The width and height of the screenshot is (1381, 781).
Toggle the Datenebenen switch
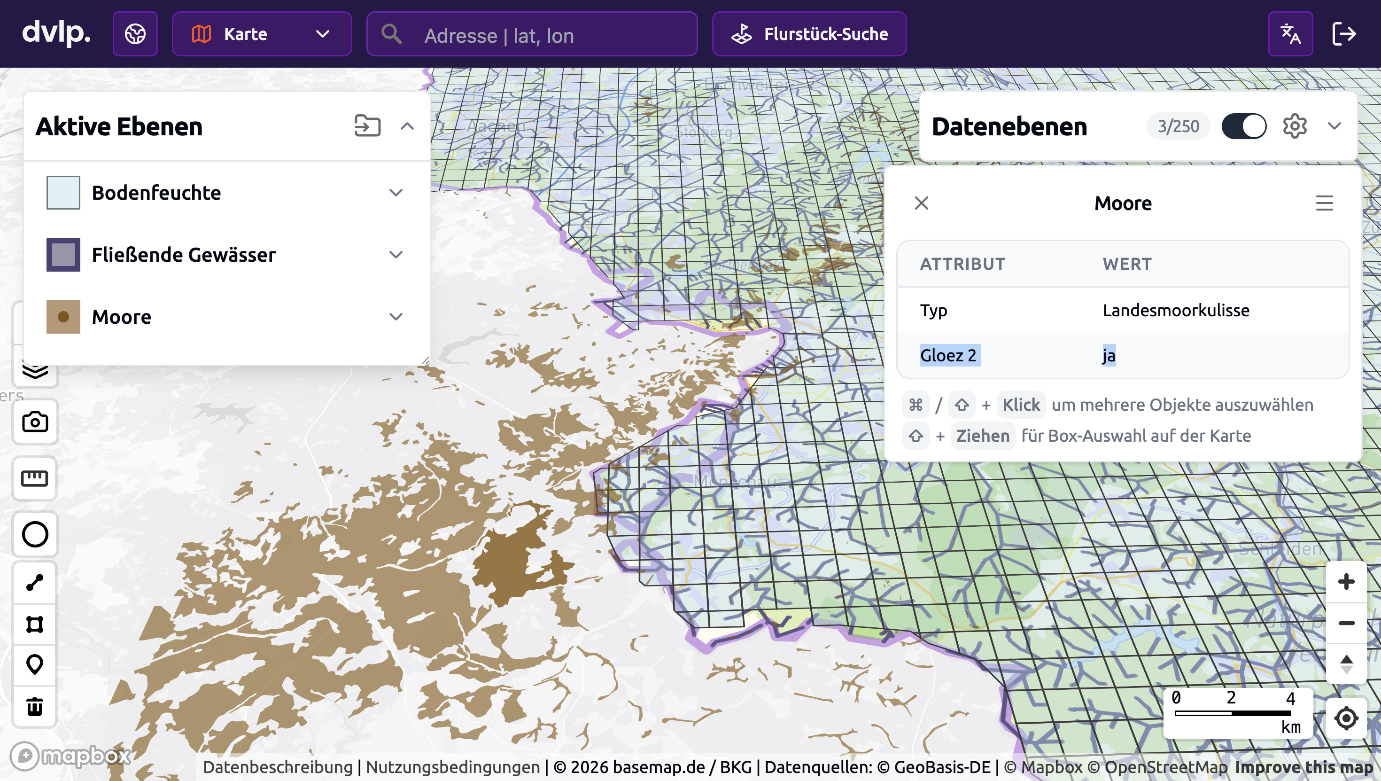click(1244, 126)
